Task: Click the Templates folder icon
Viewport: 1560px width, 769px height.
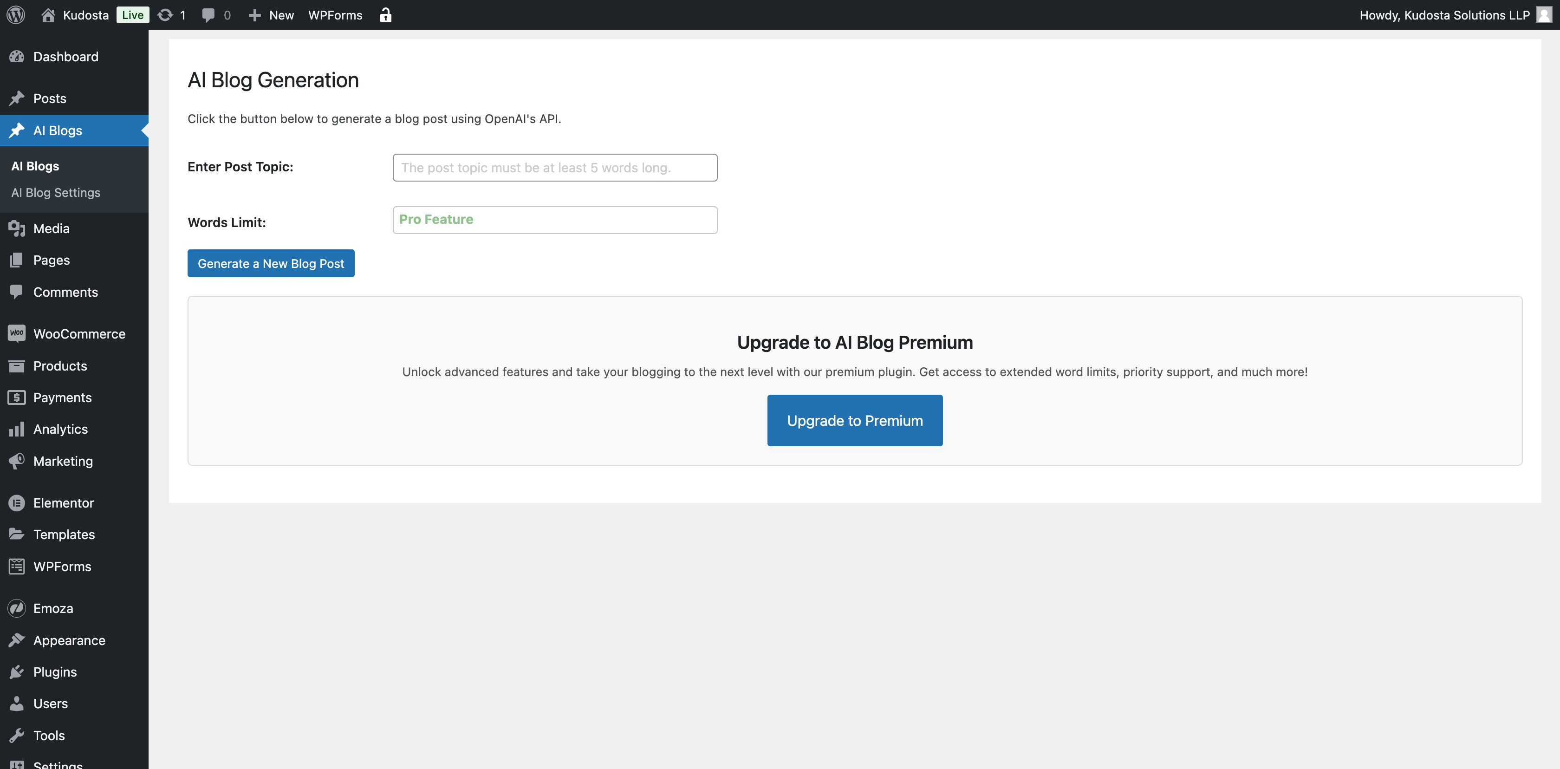Action: click(17, 534)
